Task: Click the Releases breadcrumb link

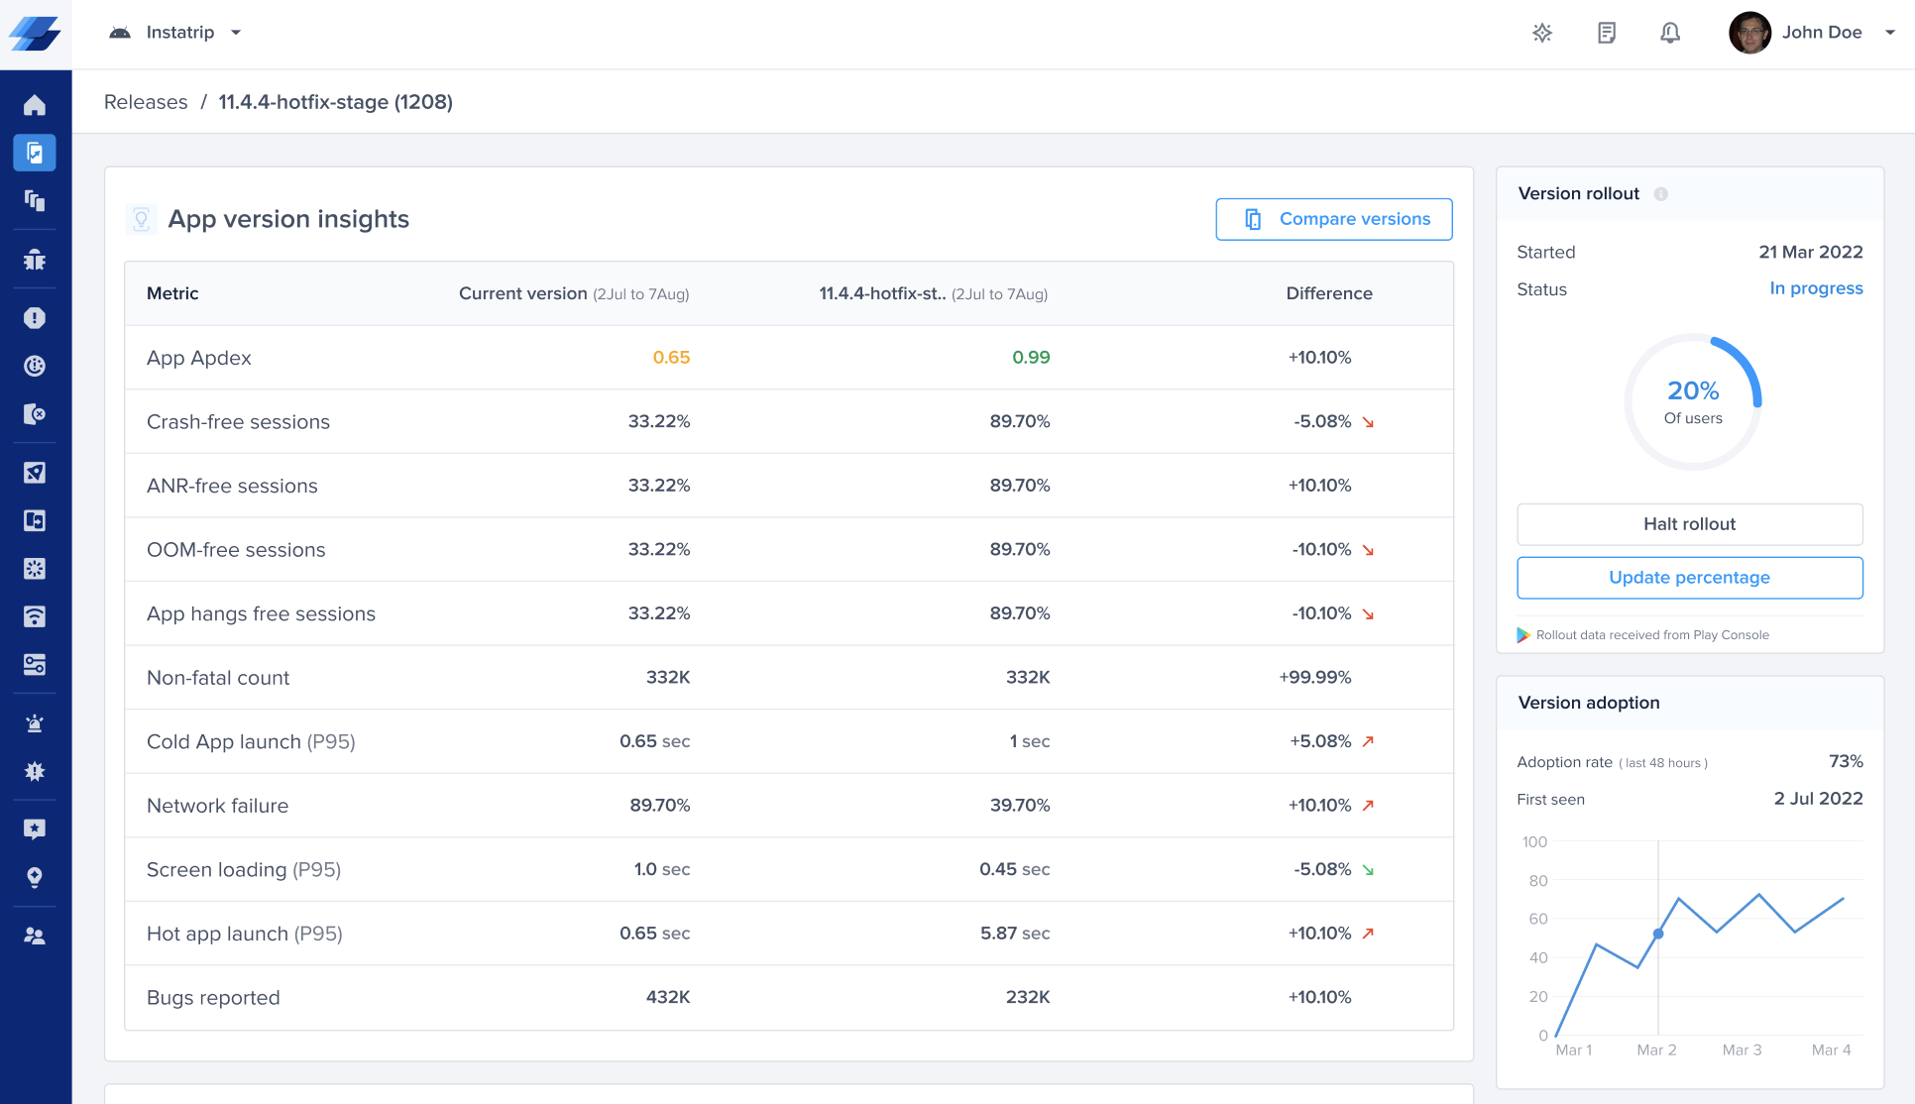Action: point(146,102)
